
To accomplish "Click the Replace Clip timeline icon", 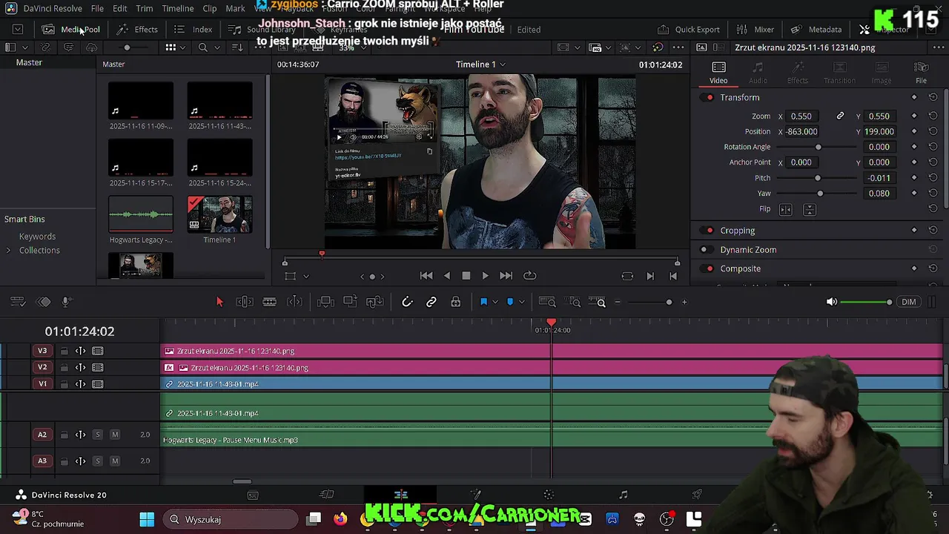I will (375, 302).
